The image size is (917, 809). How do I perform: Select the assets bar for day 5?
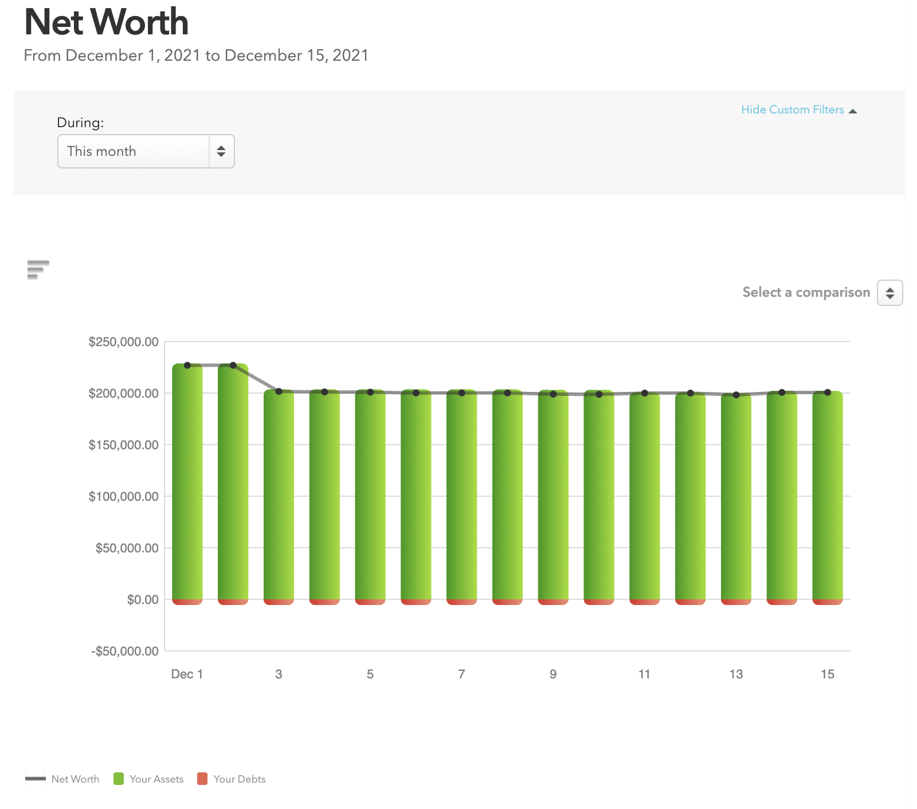[370, 494]
